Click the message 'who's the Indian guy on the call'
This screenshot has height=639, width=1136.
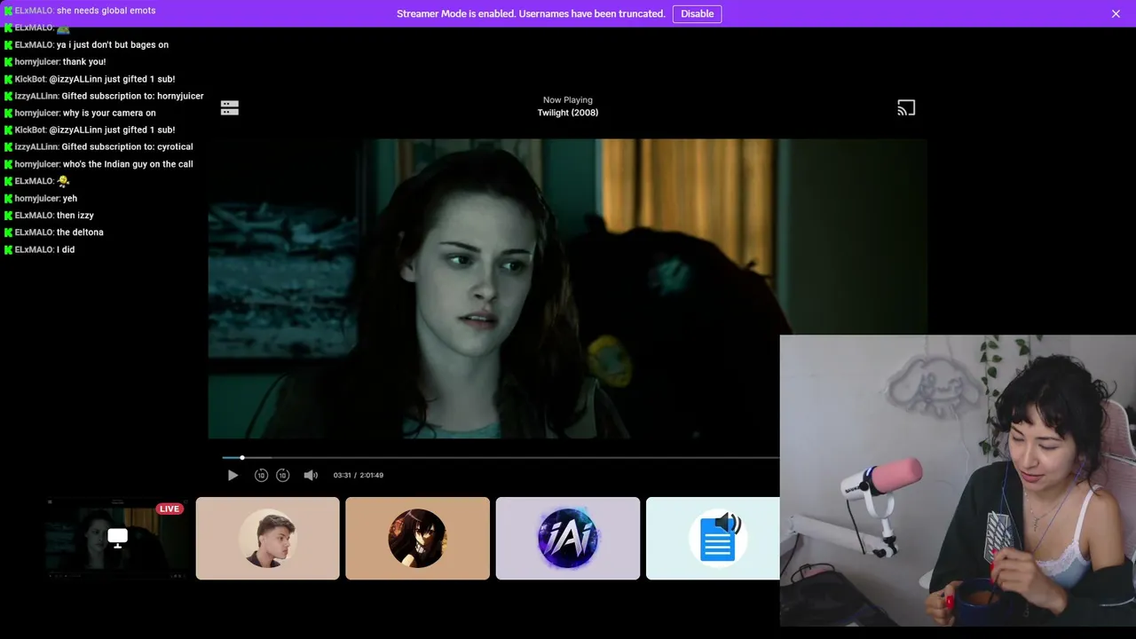pyautogui.click(x=128, y=164)
